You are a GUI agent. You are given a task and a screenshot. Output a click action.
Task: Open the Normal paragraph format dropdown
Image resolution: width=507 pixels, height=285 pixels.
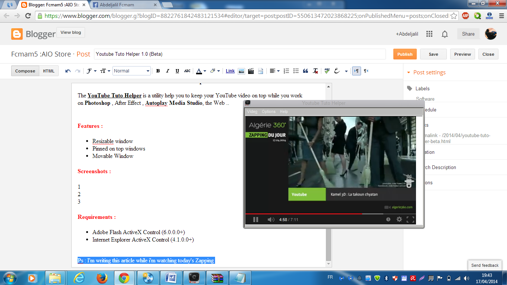131,71
